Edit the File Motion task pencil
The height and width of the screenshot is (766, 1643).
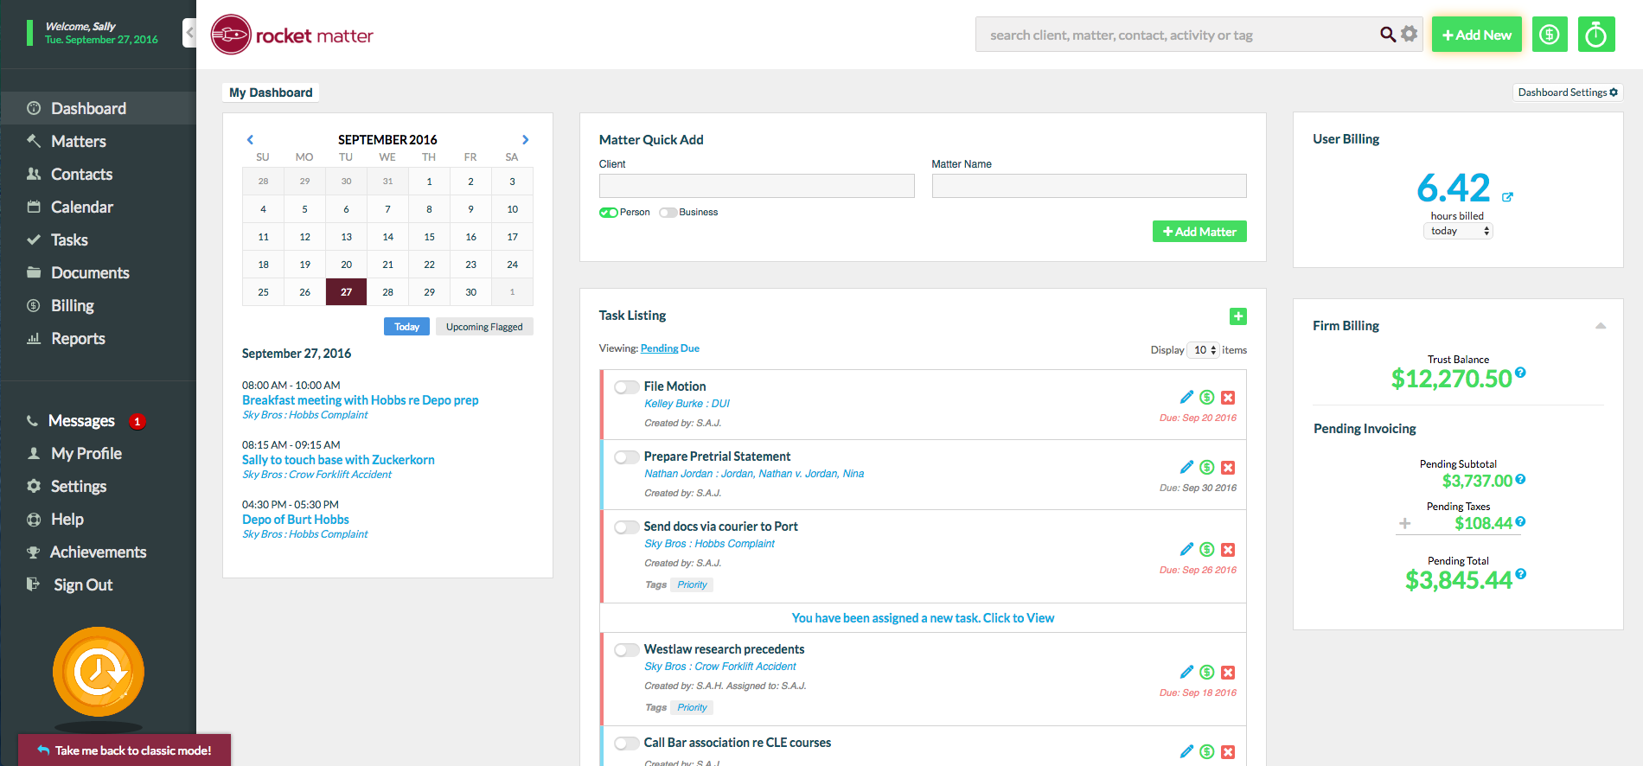click(x=1186, y=397)
